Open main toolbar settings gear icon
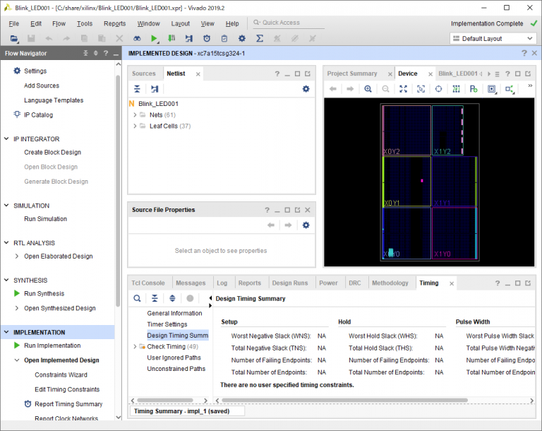Image resolution: width=542 pixels, height=431 pixels. [242, 38]
